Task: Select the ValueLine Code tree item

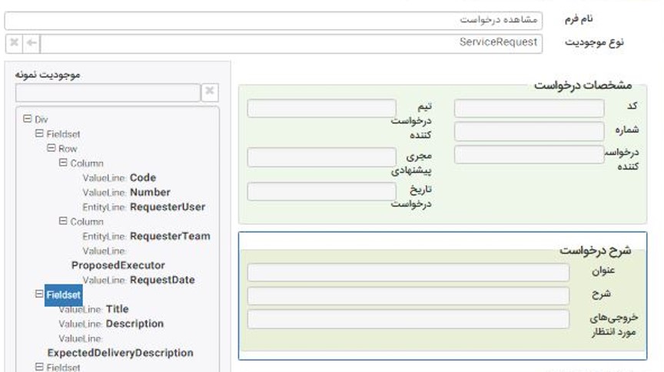Action: (142, 178)
